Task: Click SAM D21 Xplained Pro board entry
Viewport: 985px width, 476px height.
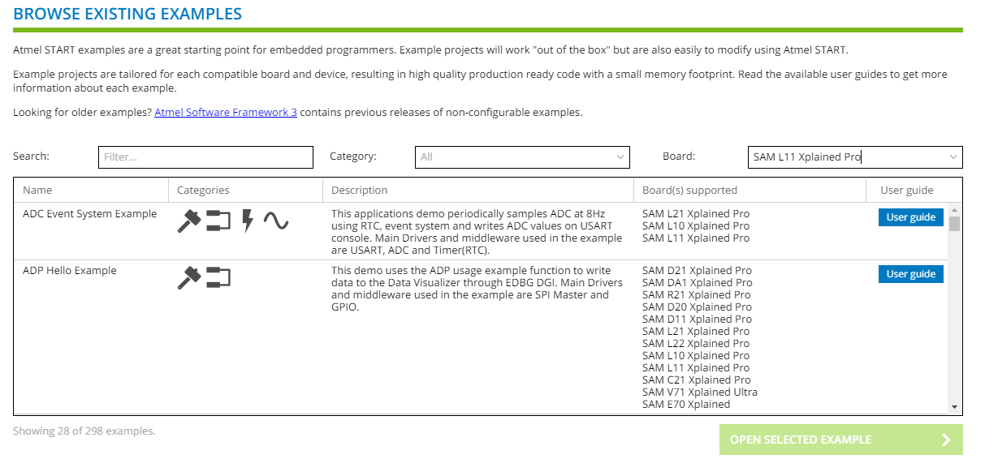Action: click(x=697, y=271)
